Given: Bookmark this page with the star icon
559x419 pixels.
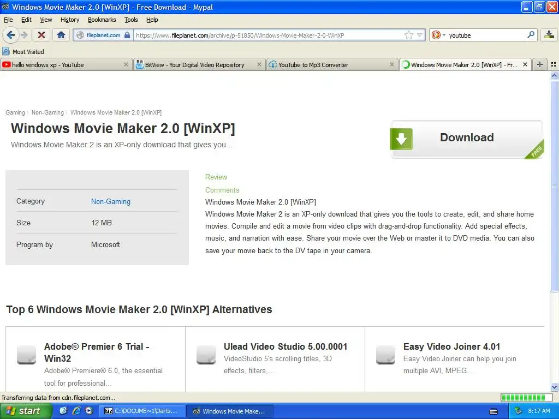Looking at the screenshot, I should pos(408,35).
